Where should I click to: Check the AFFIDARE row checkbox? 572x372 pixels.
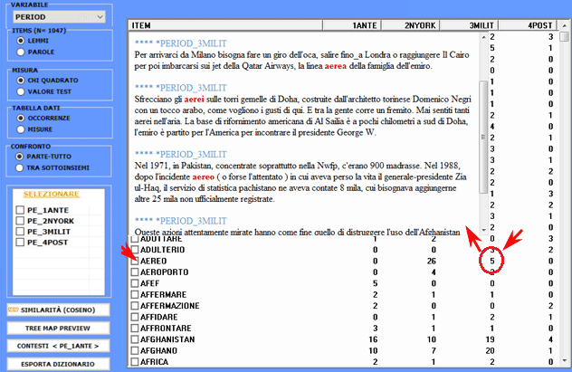click(x=135, y=317)
